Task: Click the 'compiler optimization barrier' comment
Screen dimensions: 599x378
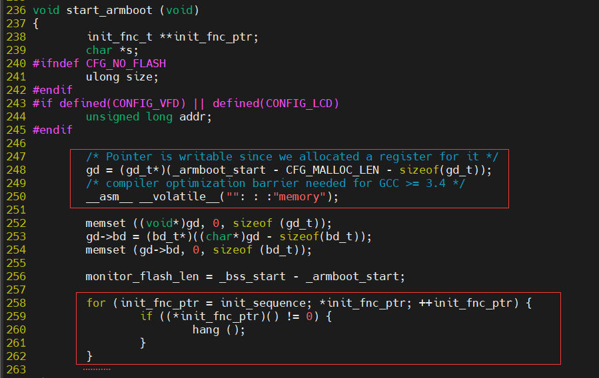Action: point(275,183)
